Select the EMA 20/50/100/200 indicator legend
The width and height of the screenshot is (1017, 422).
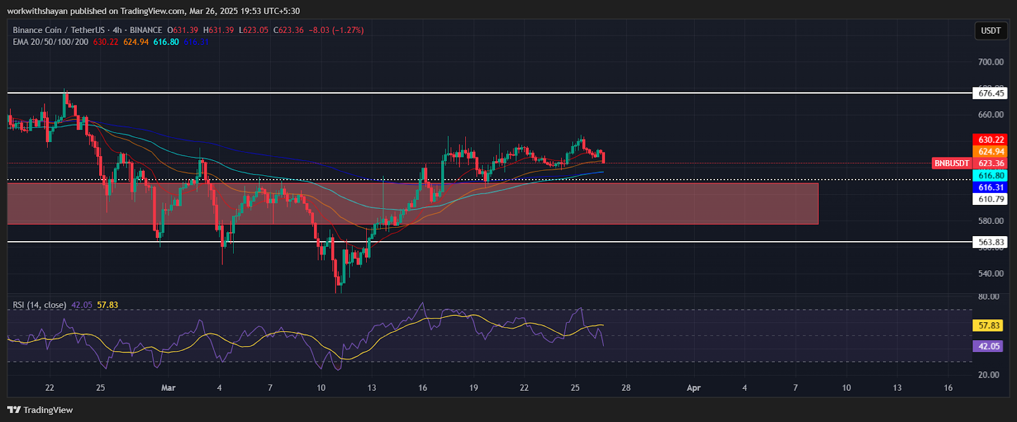[51, 42]
